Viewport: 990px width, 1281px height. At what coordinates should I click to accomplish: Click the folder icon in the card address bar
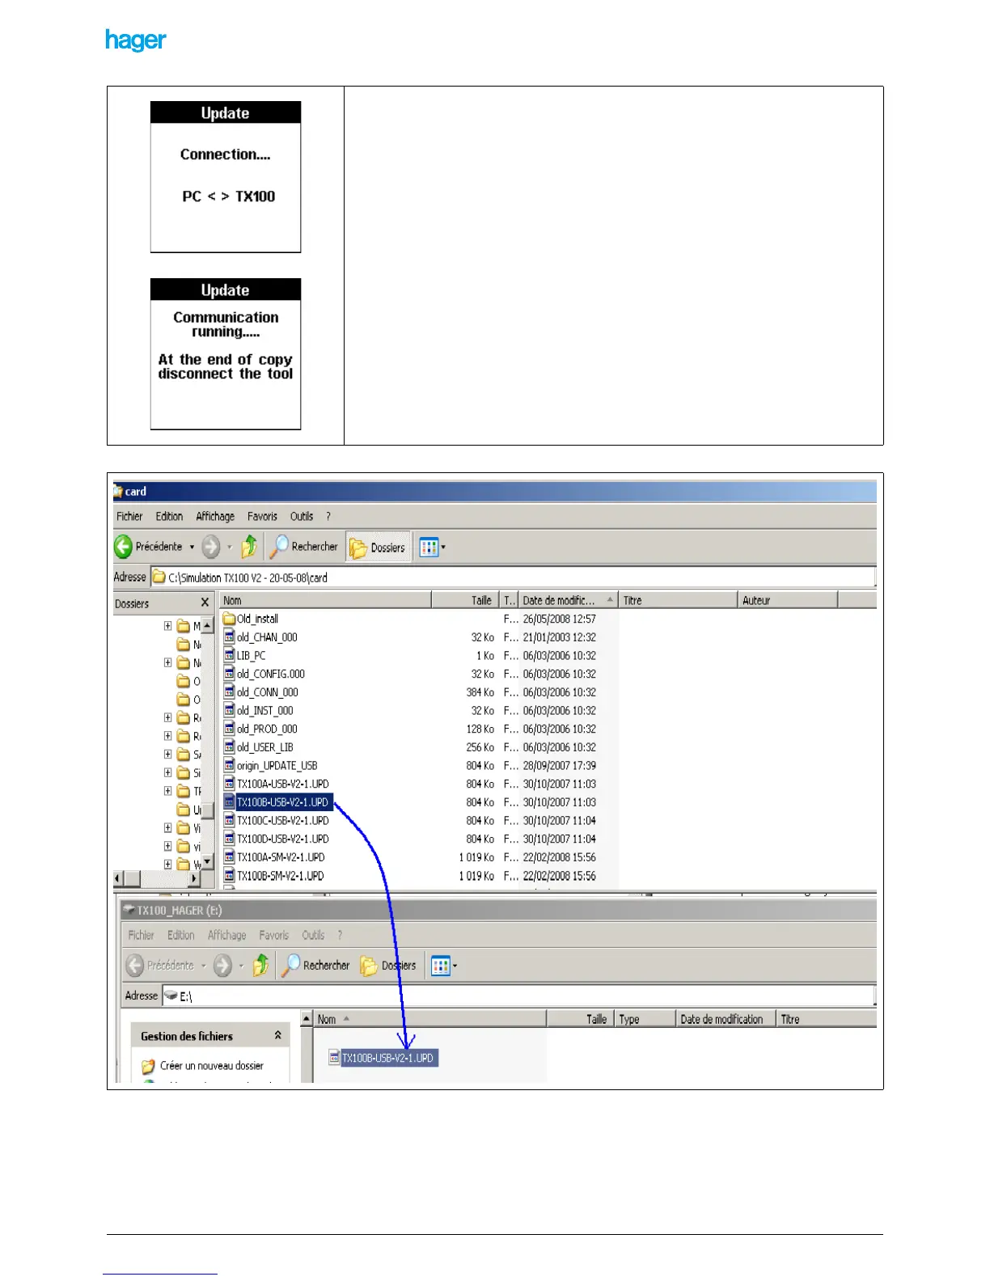(159, 577)
